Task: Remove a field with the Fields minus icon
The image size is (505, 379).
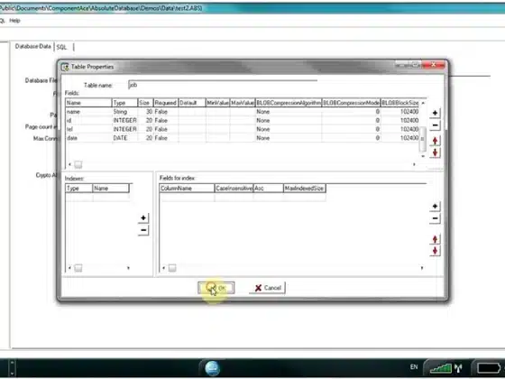Action: (x=435, y=125)
